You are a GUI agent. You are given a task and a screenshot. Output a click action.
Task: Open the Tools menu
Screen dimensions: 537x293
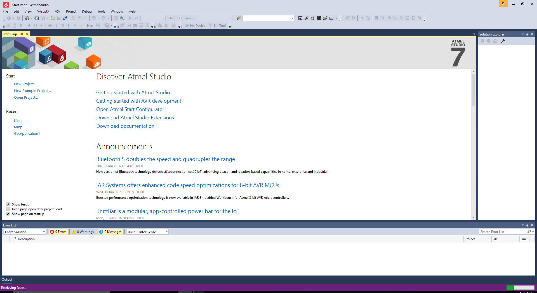click(x=101, y=11)
